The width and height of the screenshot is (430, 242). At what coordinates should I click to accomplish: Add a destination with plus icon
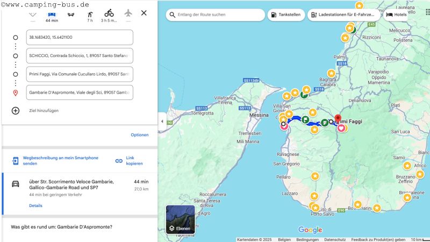pyautogui.click(x=16, y=111)
